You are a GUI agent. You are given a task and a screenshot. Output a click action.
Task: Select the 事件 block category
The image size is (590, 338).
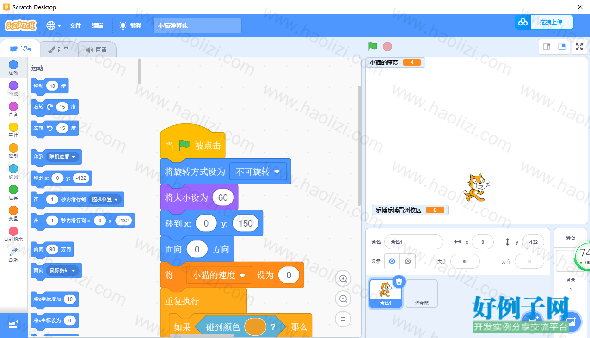[13, 130]
